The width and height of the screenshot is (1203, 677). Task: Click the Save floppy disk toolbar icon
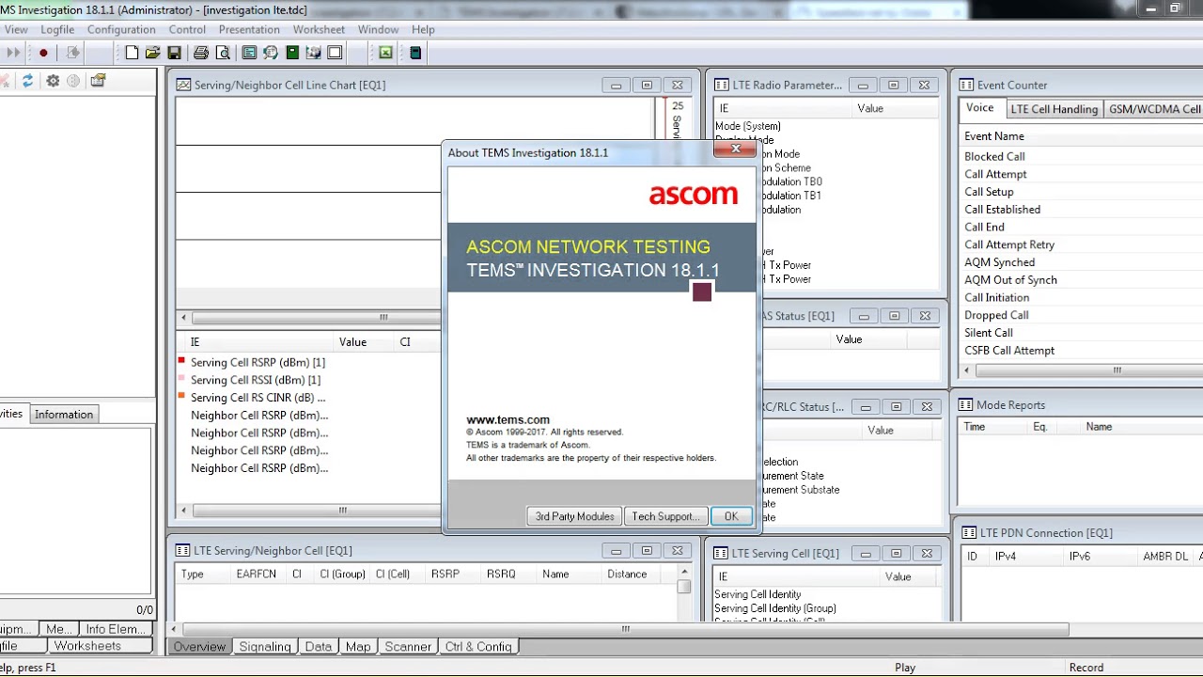click(x=174, y=53)
